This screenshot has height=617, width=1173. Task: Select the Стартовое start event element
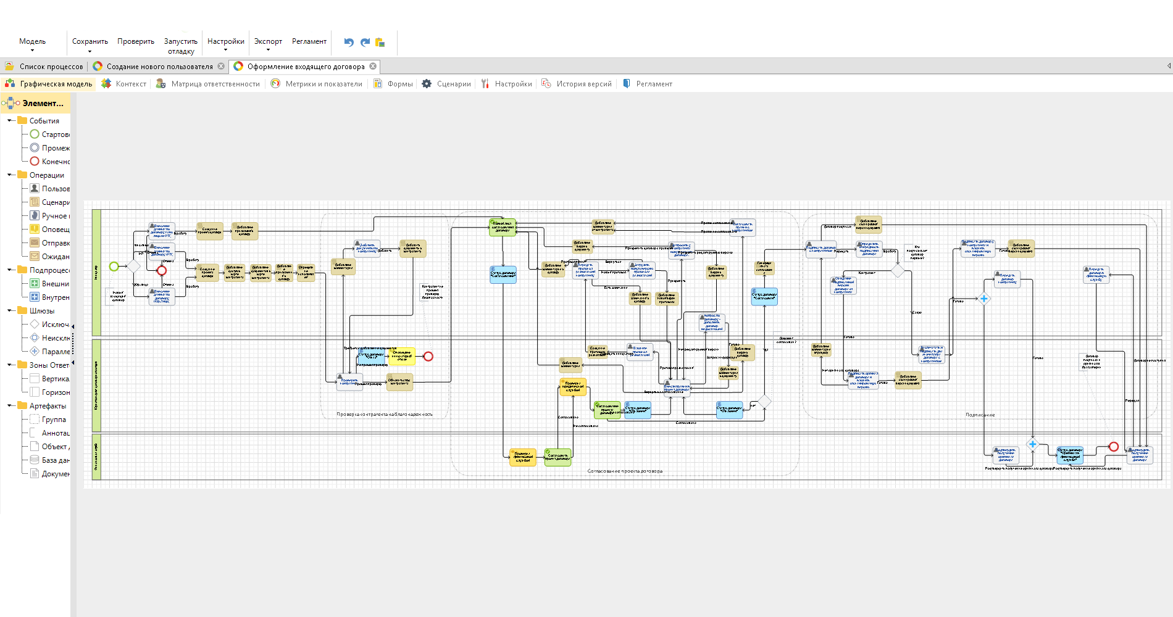click(x=49, y=134)
